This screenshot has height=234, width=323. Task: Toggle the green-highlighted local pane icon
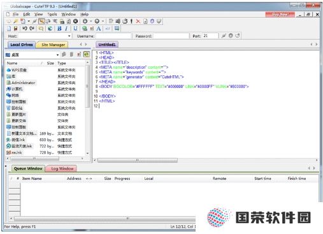click(86, 55)
